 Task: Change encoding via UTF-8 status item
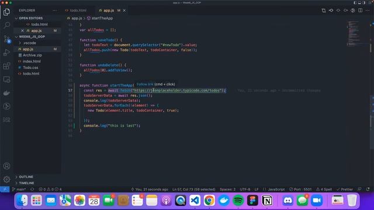pyautogui.click(x=245, y=189)
